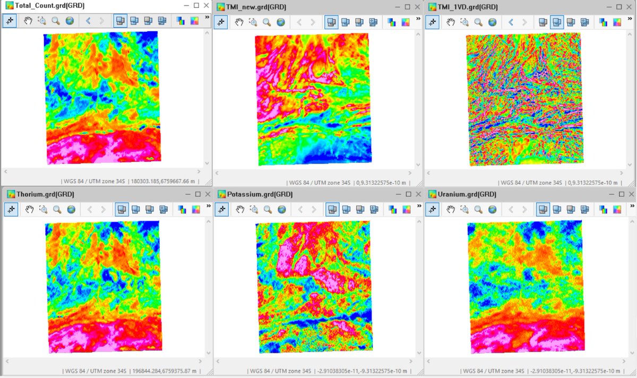This screenshot has width=637, height=378.
Task: Go to previous view in Total_Count window
Action: (88, 21)
